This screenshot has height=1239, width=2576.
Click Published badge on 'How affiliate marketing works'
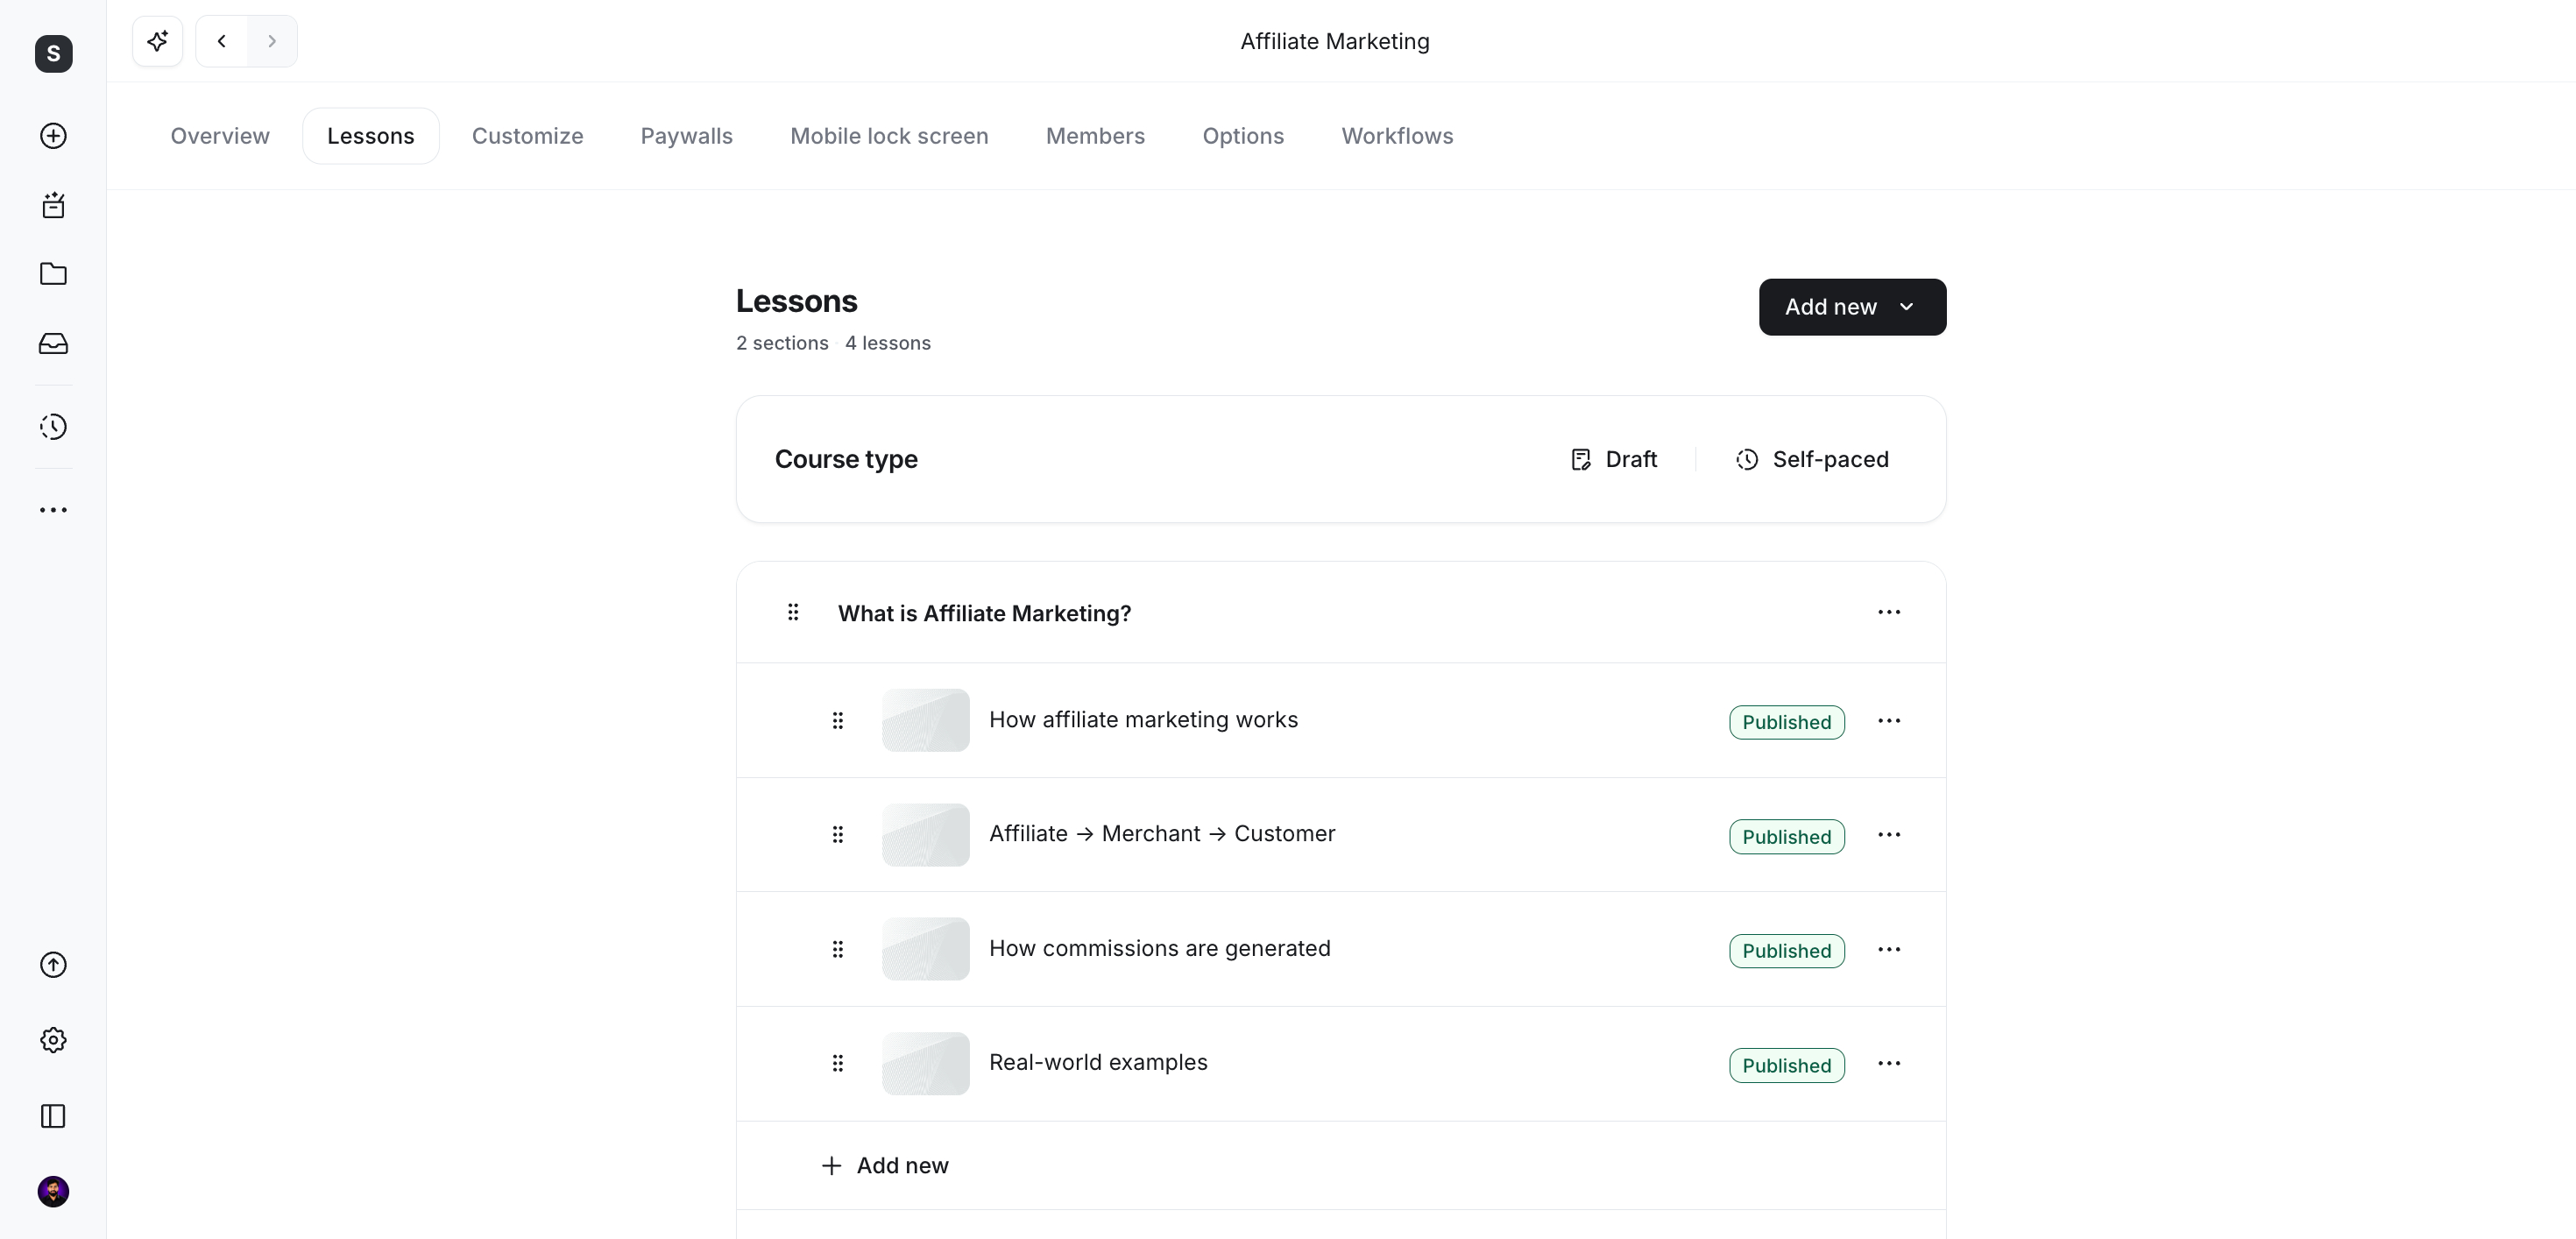click(1786, 722)
